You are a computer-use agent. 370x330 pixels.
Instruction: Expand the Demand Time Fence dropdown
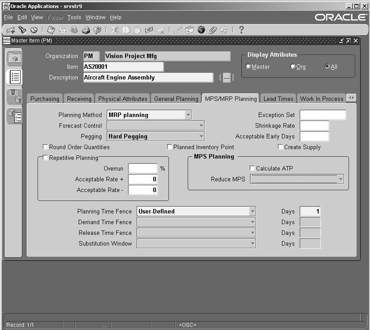click(252, 222)
